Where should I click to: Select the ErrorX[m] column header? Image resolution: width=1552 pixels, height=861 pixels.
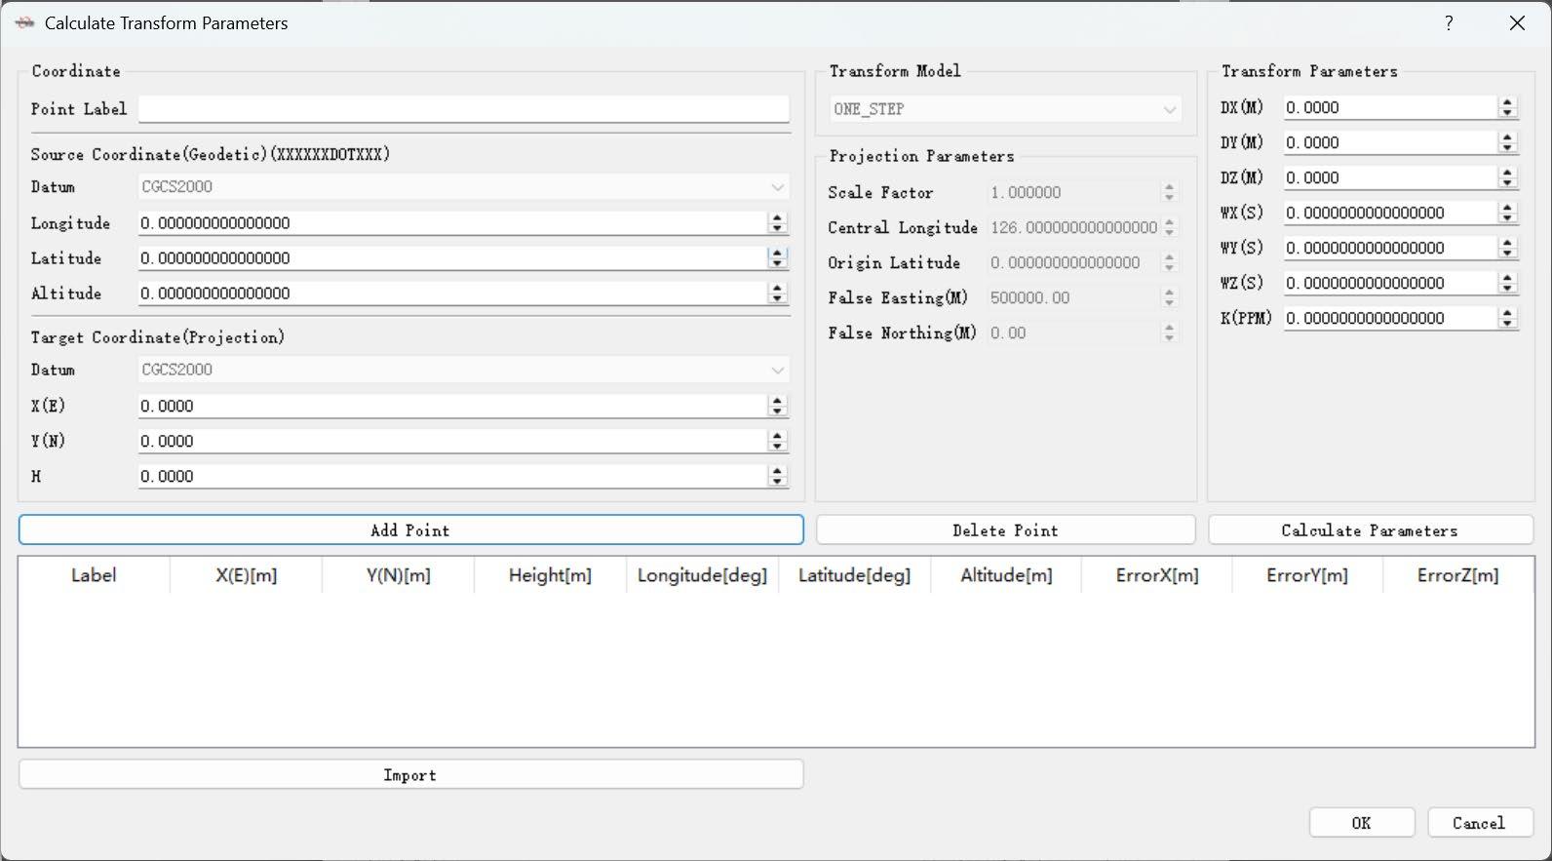pyautogui.click(x=1157, y=575)
